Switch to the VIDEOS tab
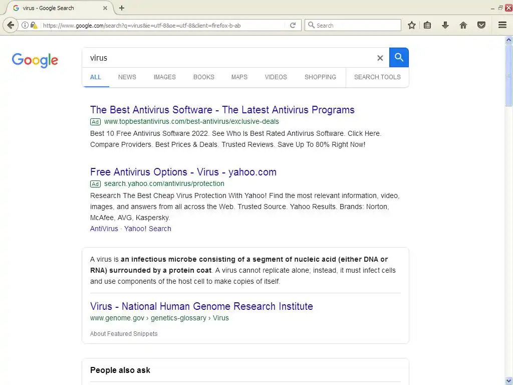Viewport: 513px width, 385px height. point(276,77)
